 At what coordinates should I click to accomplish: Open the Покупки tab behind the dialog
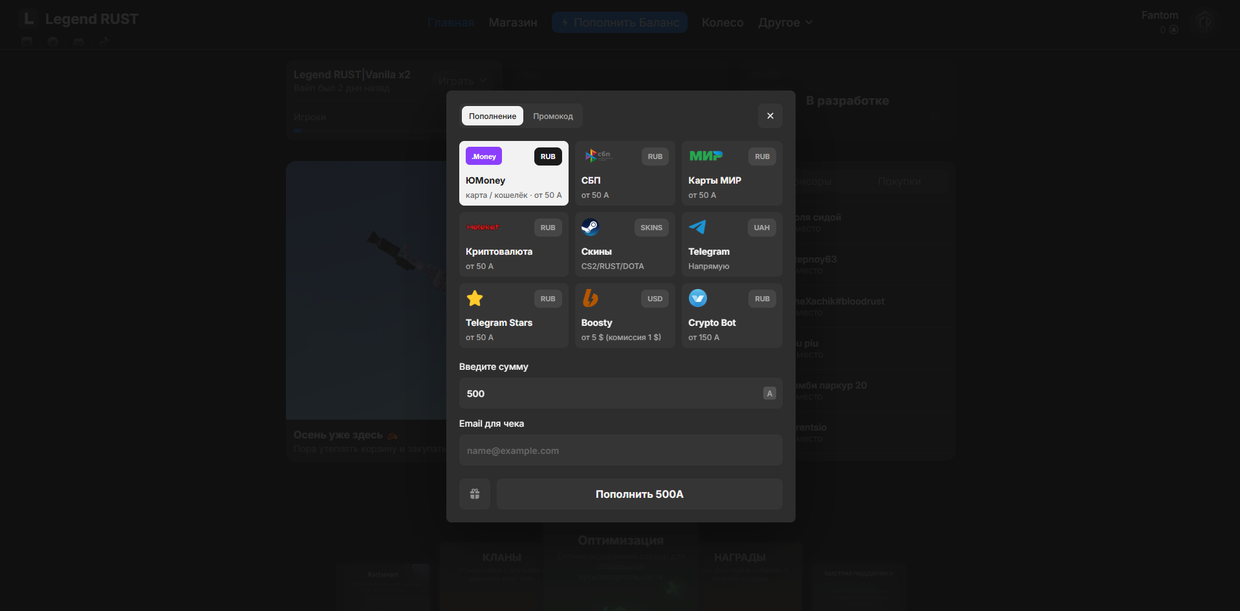(899, 181)
